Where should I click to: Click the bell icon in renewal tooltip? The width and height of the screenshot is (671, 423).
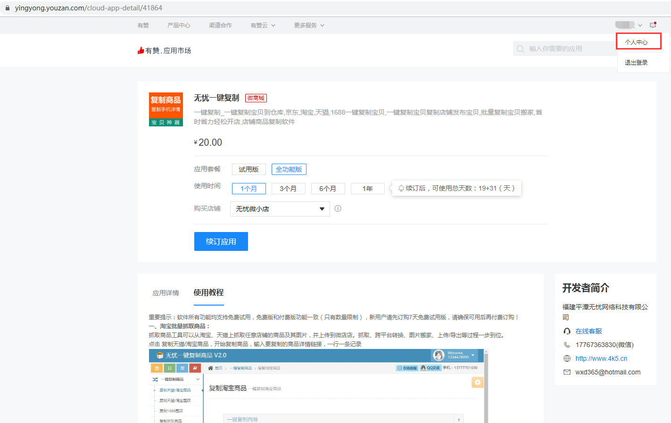(x=401, y=188)
